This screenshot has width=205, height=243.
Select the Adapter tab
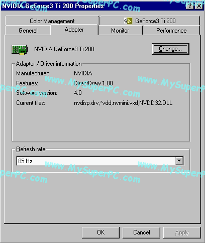click(74, 30)
